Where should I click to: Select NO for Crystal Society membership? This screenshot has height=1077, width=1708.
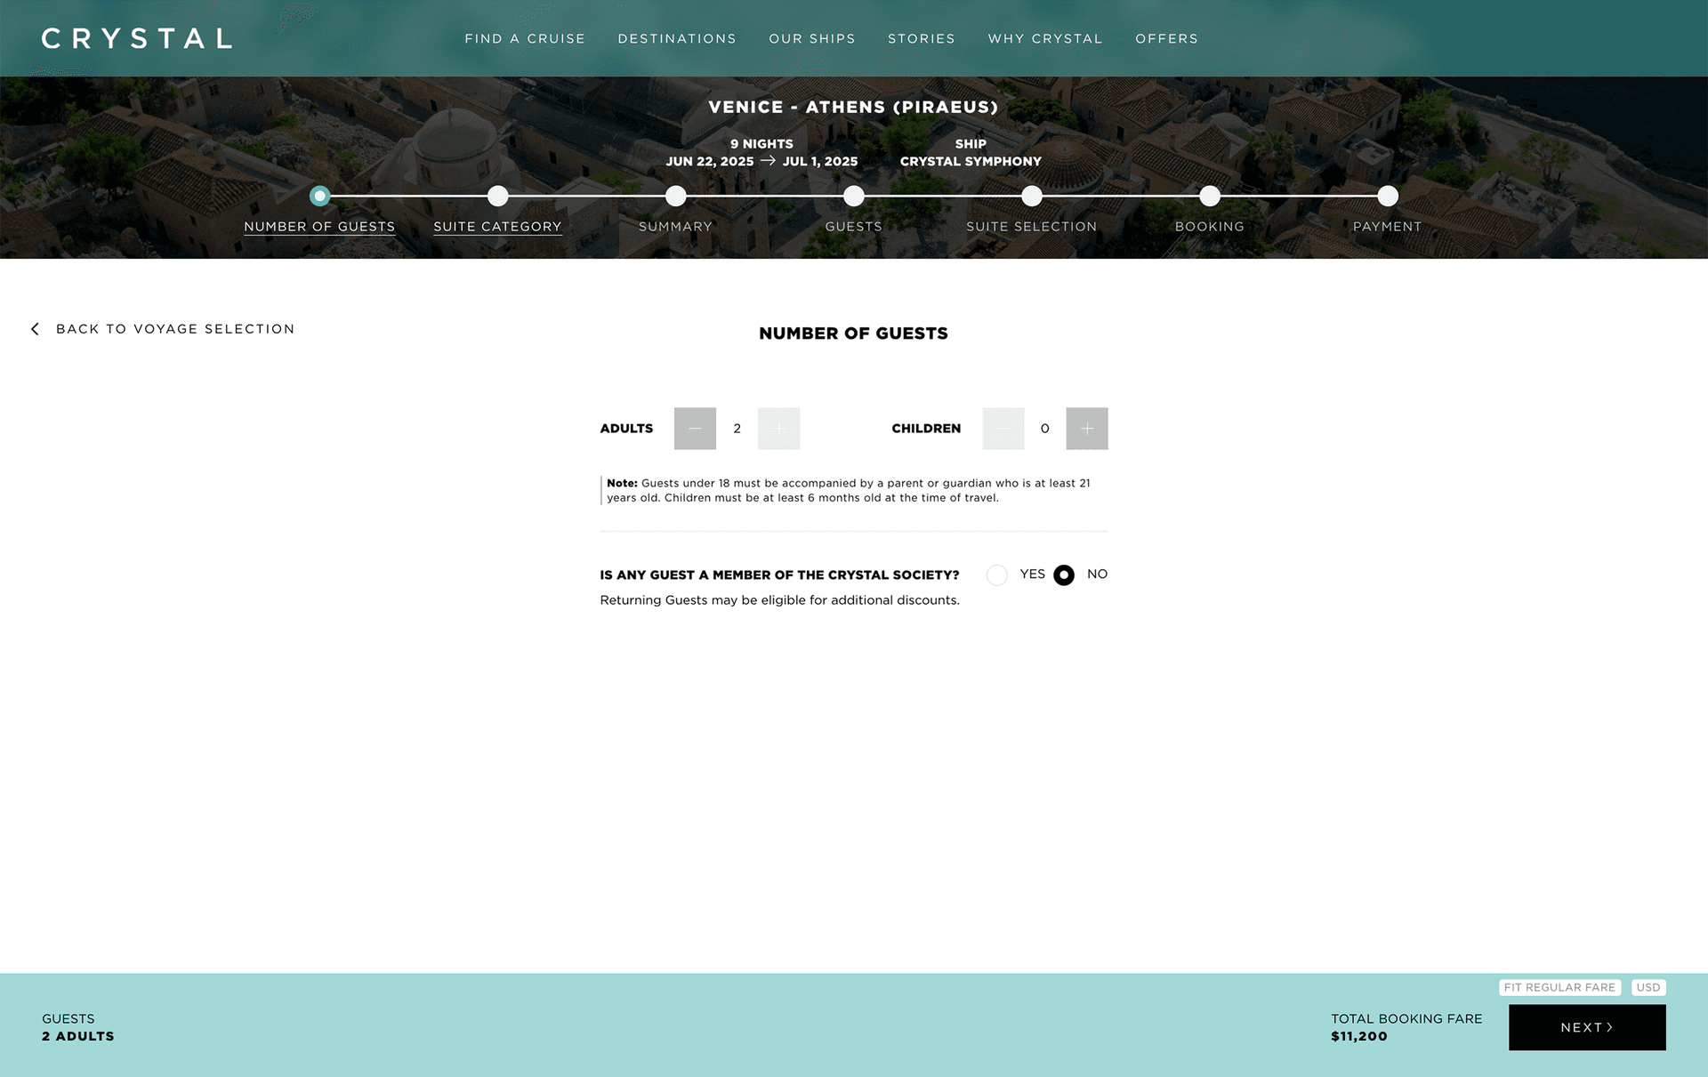(x=1064, y=574)
